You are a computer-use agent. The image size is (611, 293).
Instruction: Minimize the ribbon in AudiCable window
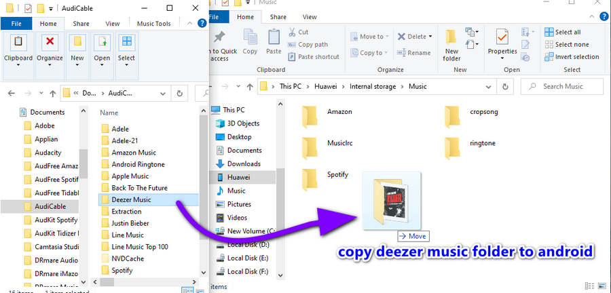pyautogui.click(x=190, y=23)
